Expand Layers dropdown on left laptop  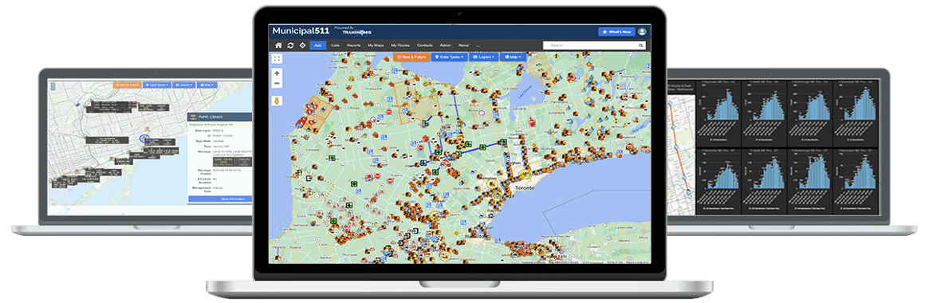[183, 85]
